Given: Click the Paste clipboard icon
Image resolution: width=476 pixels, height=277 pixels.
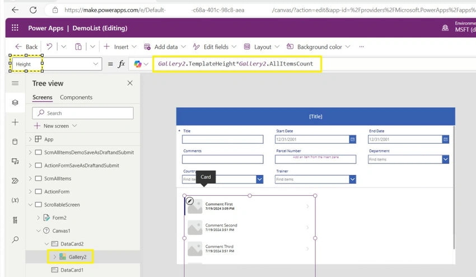Looking at the screenshot, I should click(78, 46).
